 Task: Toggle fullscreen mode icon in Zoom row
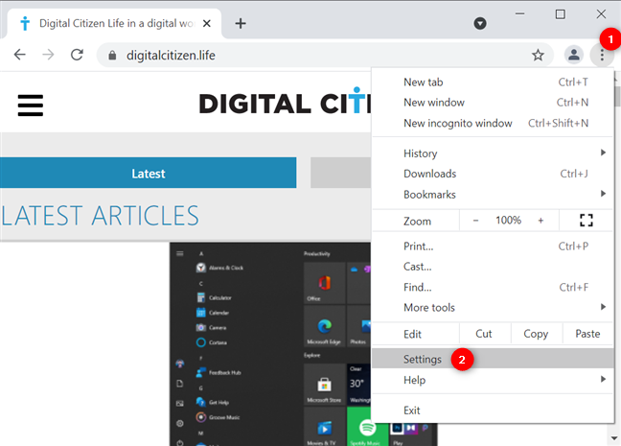(x=586, y=221)
